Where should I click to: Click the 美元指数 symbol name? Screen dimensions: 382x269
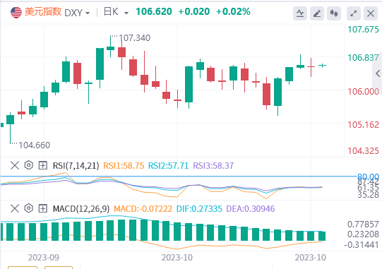pyautogui.click(x=43, y=12)
